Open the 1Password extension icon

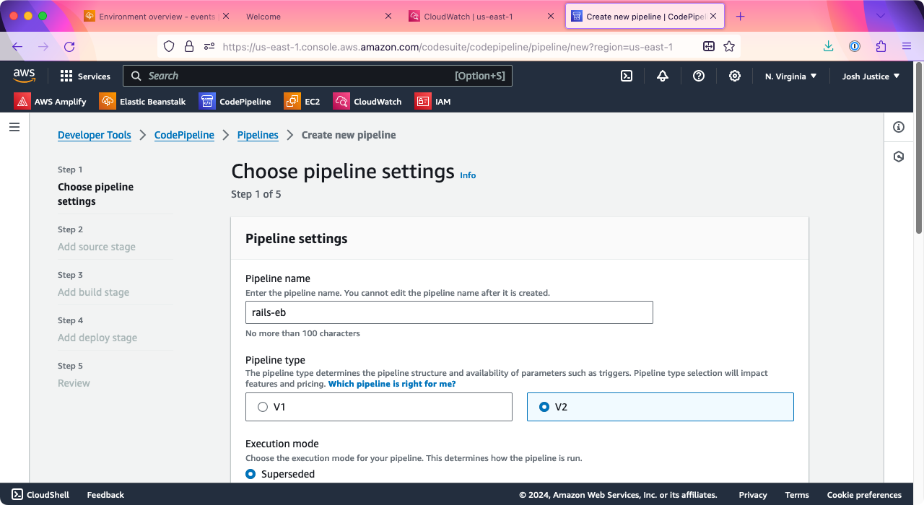855,46
